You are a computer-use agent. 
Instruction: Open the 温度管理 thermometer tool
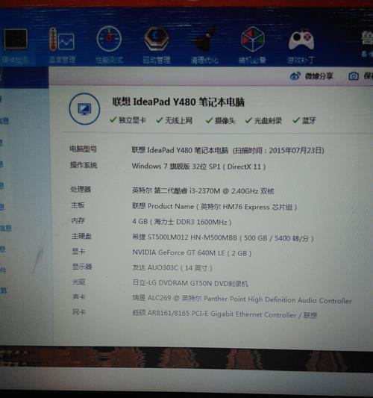62,46
